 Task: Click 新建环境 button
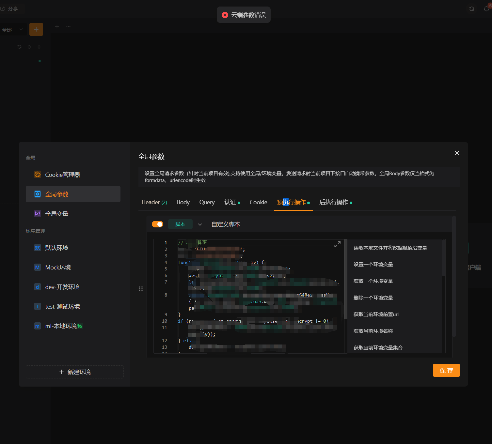click(x=75, y=372)
